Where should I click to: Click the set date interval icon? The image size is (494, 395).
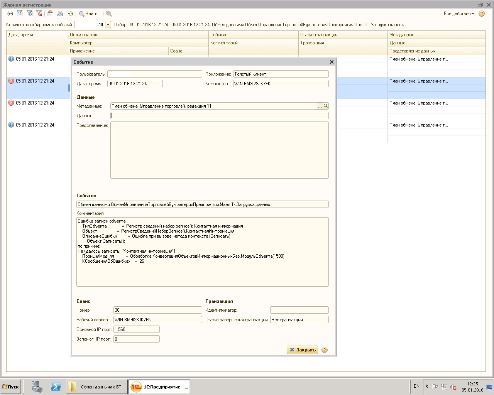(x=10, y=14)
